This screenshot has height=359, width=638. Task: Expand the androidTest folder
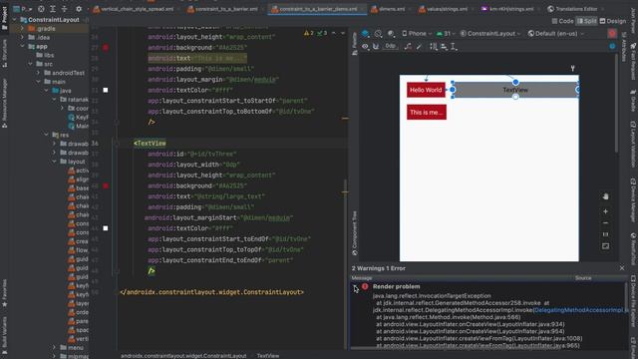[x=38, y=73]
